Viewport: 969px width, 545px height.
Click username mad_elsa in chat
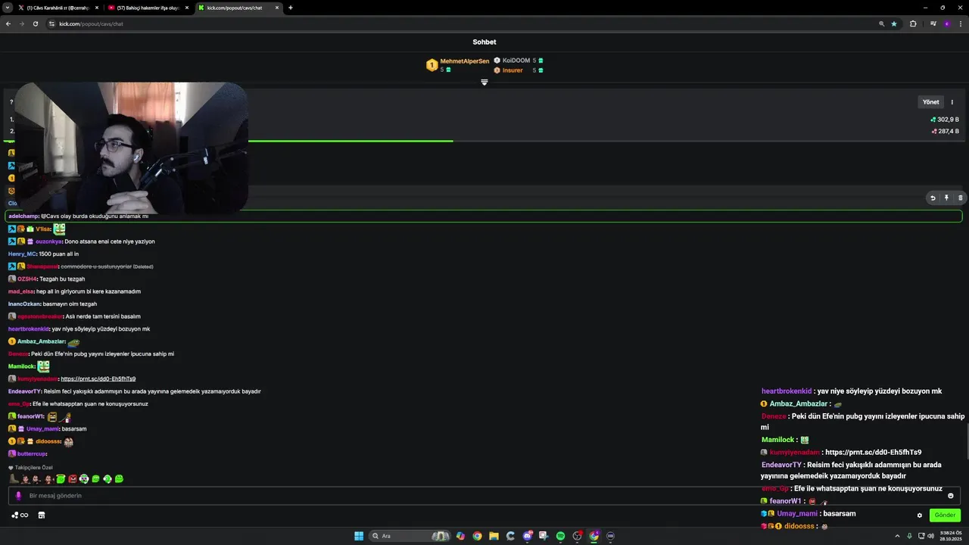pos(21,291)
